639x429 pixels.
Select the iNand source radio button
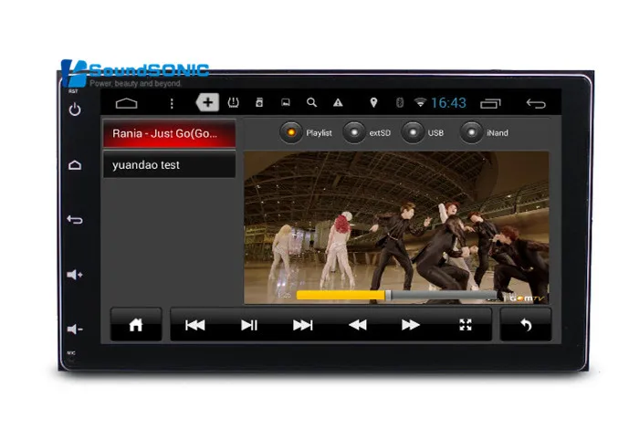(x=471, y=132)
